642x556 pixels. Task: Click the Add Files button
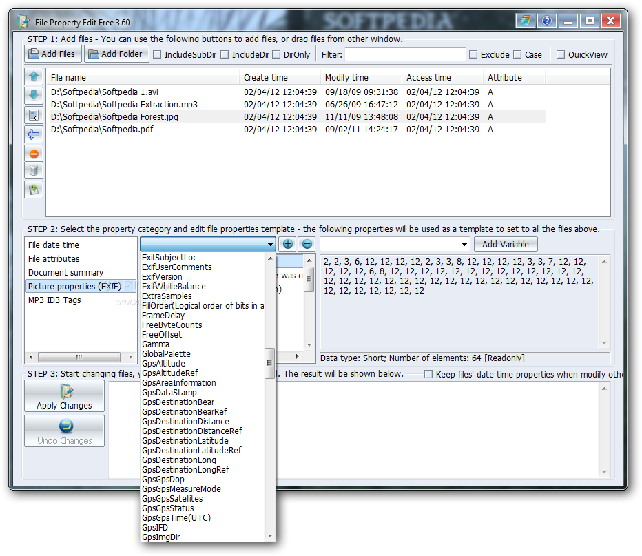(x=53, y=54)
